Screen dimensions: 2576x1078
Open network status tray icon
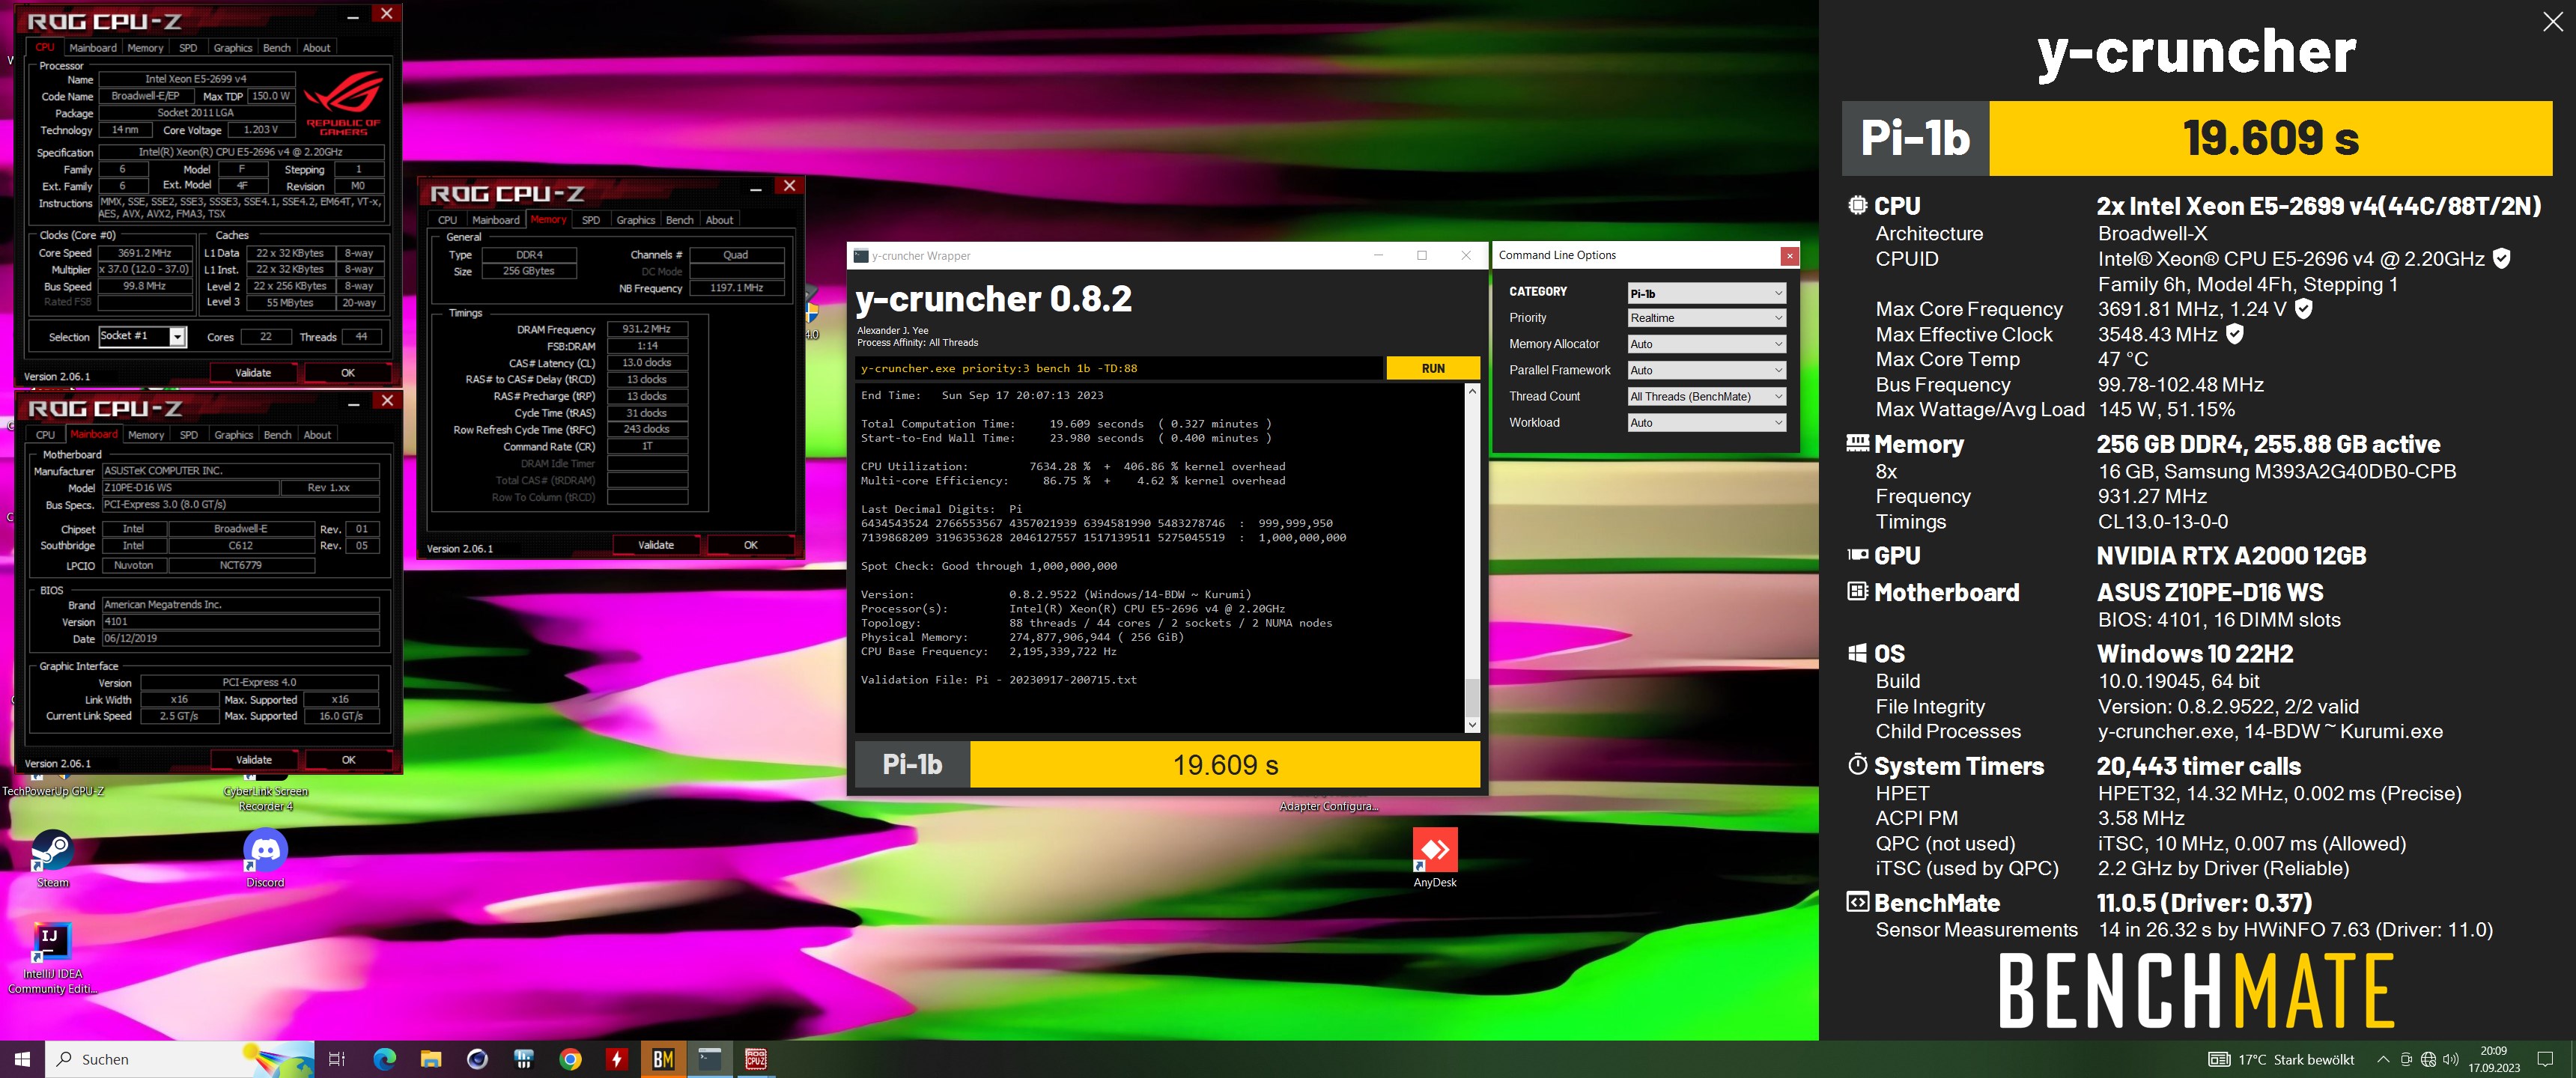pos(2428,1060)
